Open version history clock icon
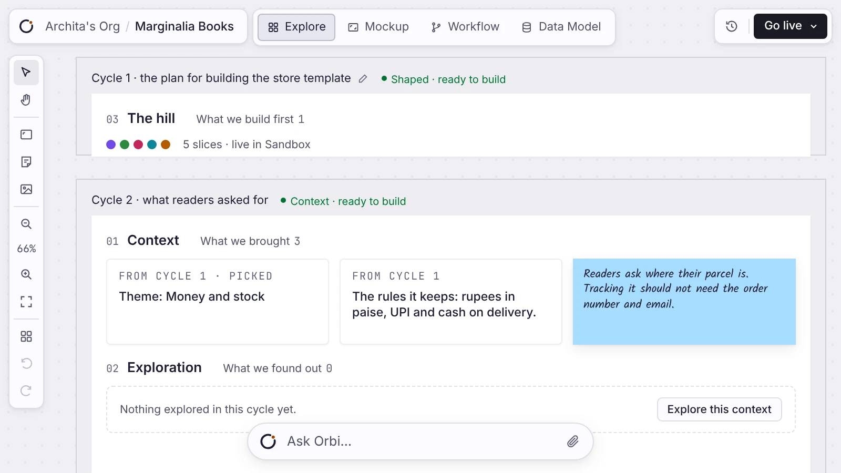 pyautogui.click(x=732, y=26)
